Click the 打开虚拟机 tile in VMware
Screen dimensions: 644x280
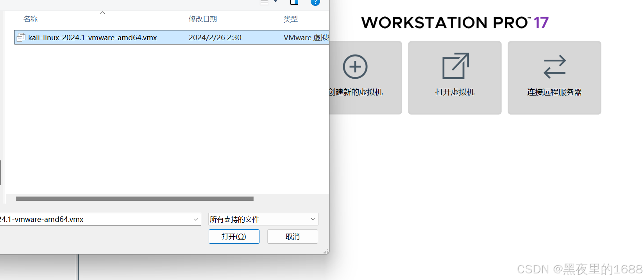click(455, 78)
